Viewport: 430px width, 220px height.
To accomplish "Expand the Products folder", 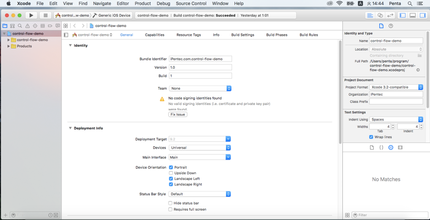I will coord(8,46).
